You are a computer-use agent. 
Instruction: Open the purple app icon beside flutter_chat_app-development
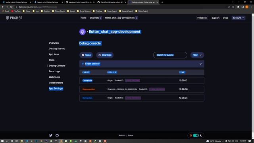(83, 32)
